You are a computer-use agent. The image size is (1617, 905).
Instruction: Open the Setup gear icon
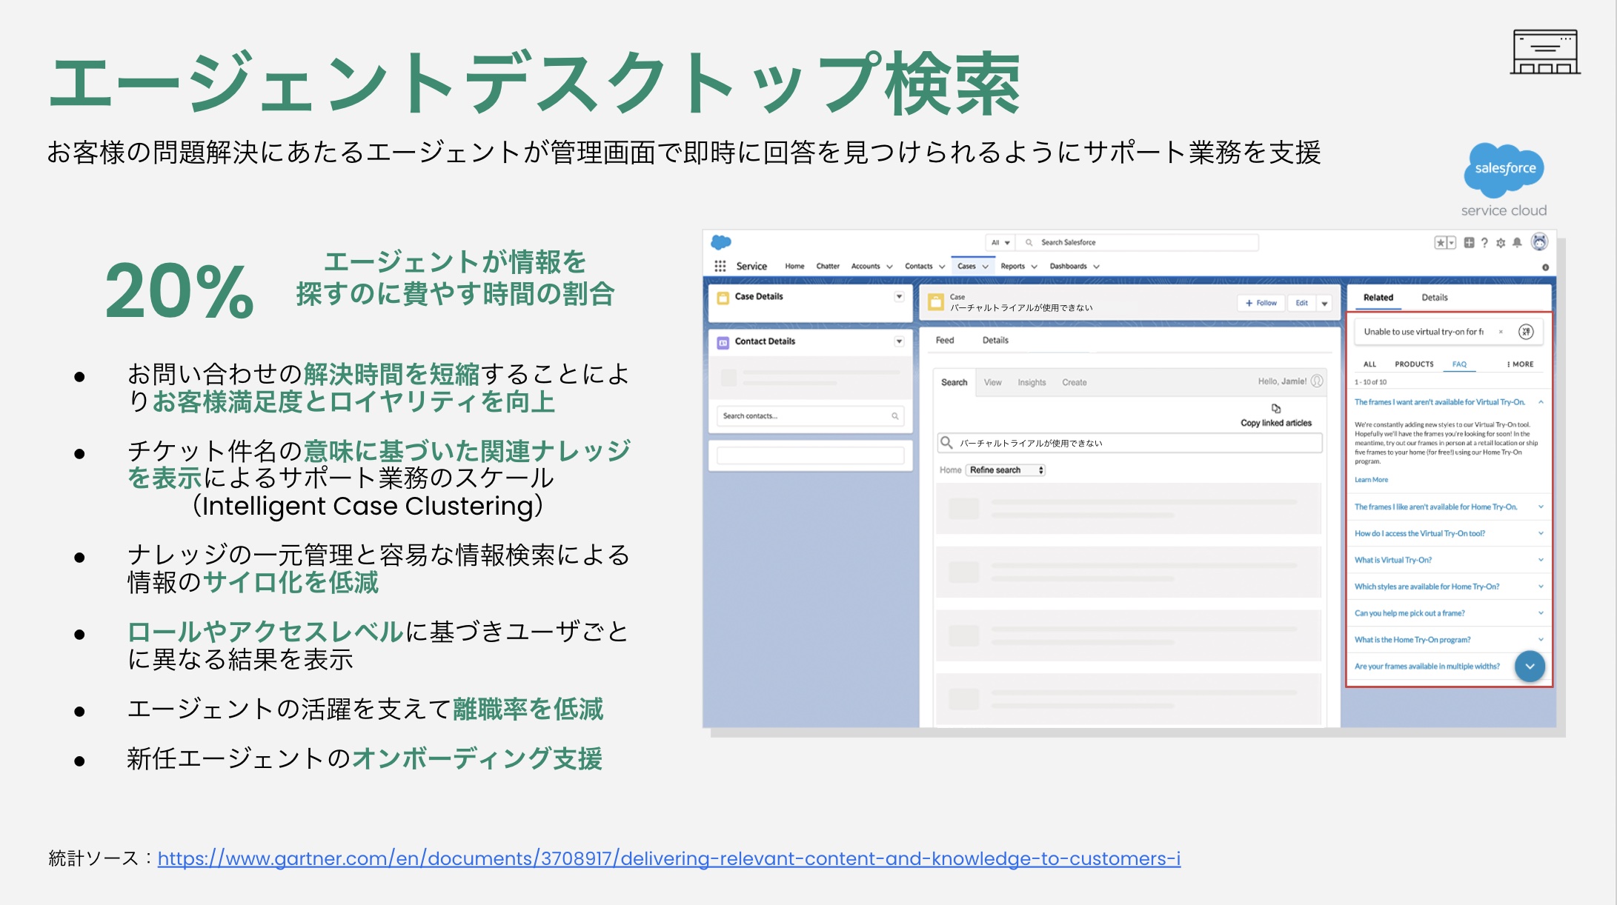click(x=1501, y=243)
